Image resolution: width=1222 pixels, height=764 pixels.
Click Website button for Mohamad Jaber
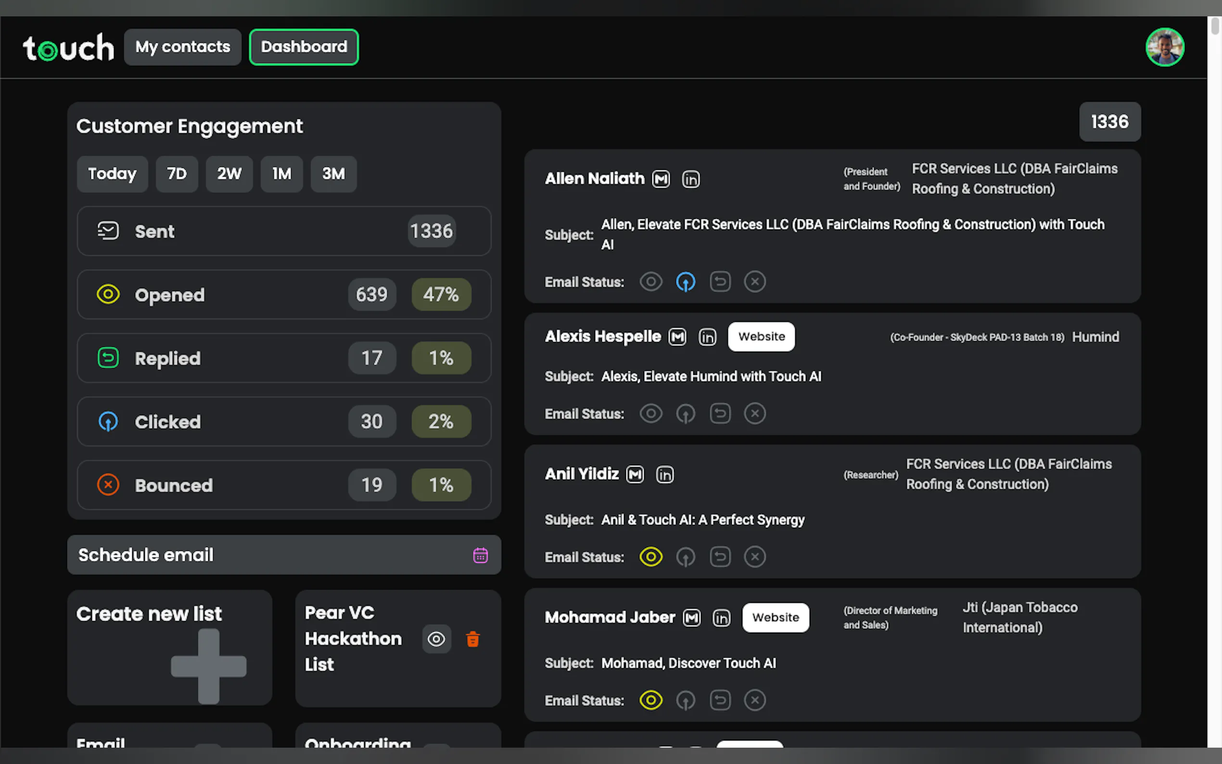(775, 617)
